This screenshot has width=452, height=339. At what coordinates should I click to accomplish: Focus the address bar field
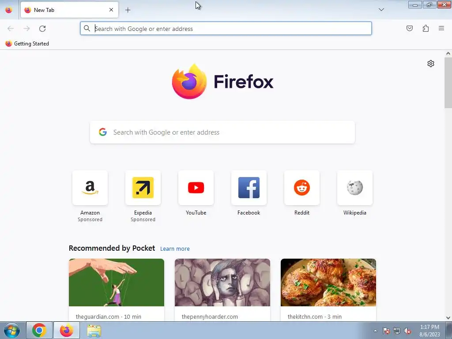pyautogui.click(x=226, y=29)
